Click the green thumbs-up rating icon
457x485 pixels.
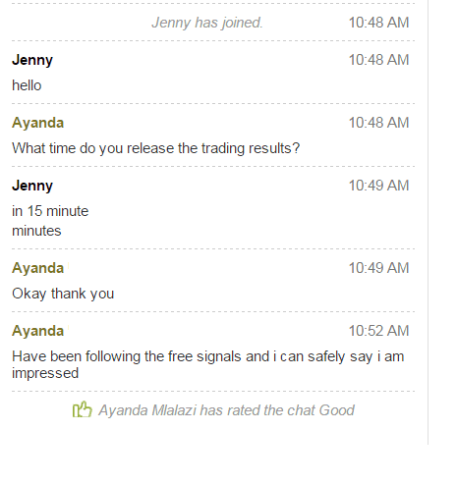pos(83,409)
